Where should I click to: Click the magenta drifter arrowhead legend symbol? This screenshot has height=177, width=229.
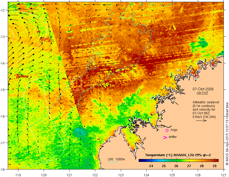pos(165,137)
